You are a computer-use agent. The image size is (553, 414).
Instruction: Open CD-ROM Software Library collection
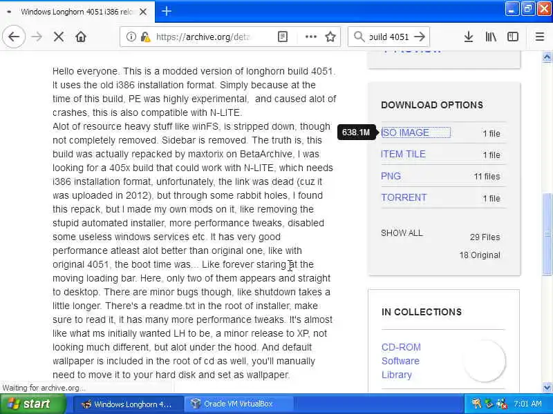pos(401,361)
